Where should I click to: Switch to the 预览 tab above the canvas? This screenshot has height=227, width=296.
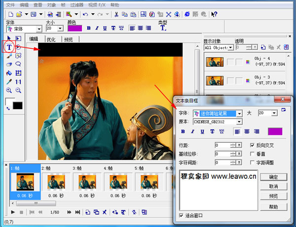(x=69, y=39)
